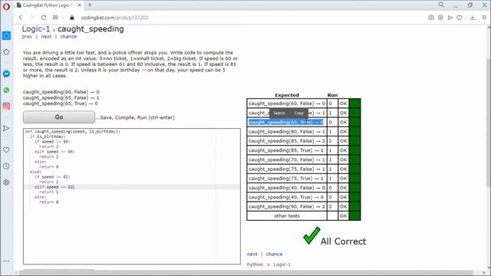The height and width of the screenshot is (276, 491).
Task: Click the caught_speeding(60, False) → 0 results table row
Action: click(x=304, y=103)
